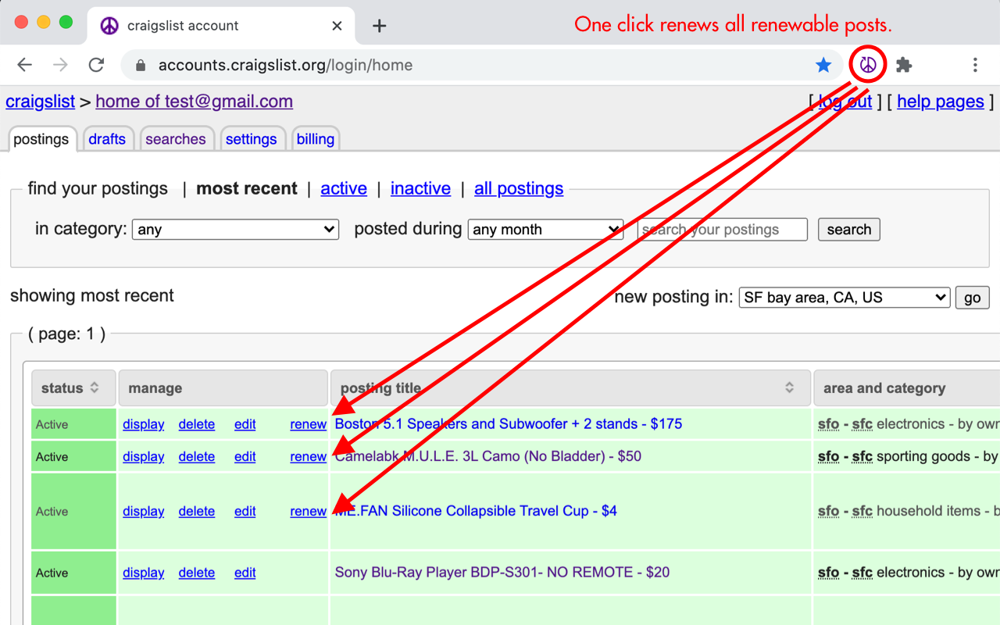
Task: Click the browser back arrow
Action: pos(25,65)
